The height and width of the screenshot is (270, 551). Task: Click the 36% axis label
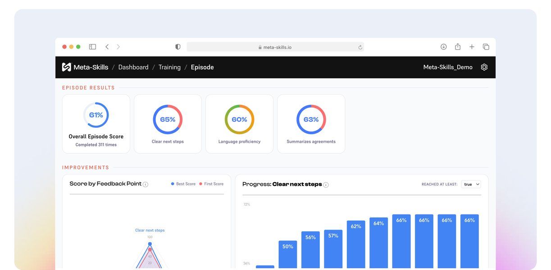tap(246, 264)
